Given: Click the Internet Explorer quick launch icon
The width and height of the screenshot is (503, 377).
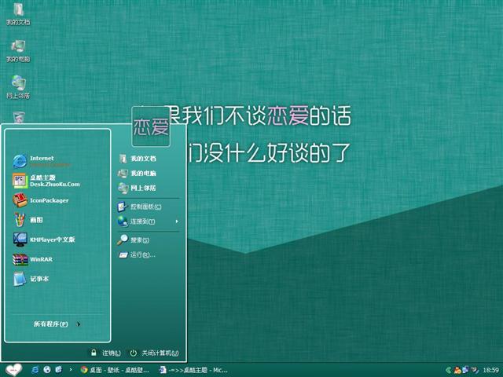Looking at the screenshot, I should pyautogui.click(x=35, y=370).
